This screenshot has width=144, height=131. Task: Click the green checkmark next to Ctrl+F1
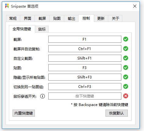point(126,49)
